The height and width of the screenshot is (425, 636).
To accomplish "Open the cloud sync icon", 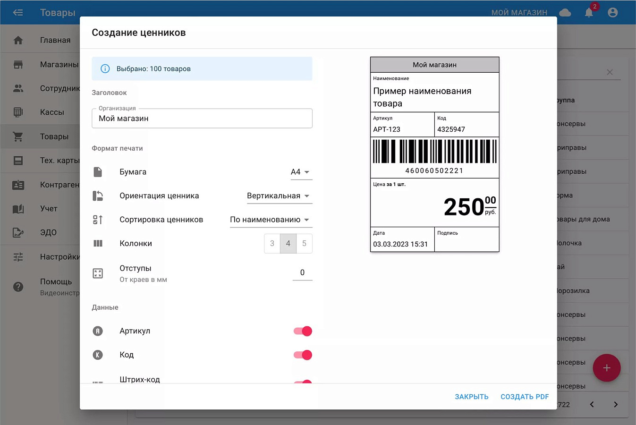I will pos(565,13).
